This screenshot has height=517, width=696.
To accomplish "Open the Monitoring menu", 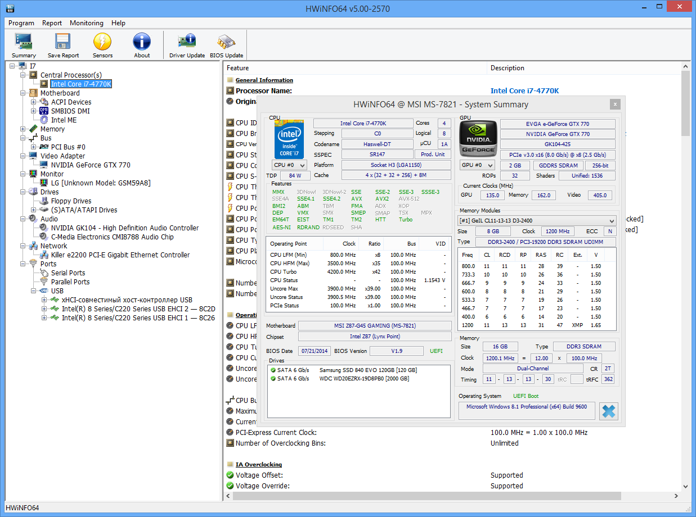I will click(x=86, y=23).
